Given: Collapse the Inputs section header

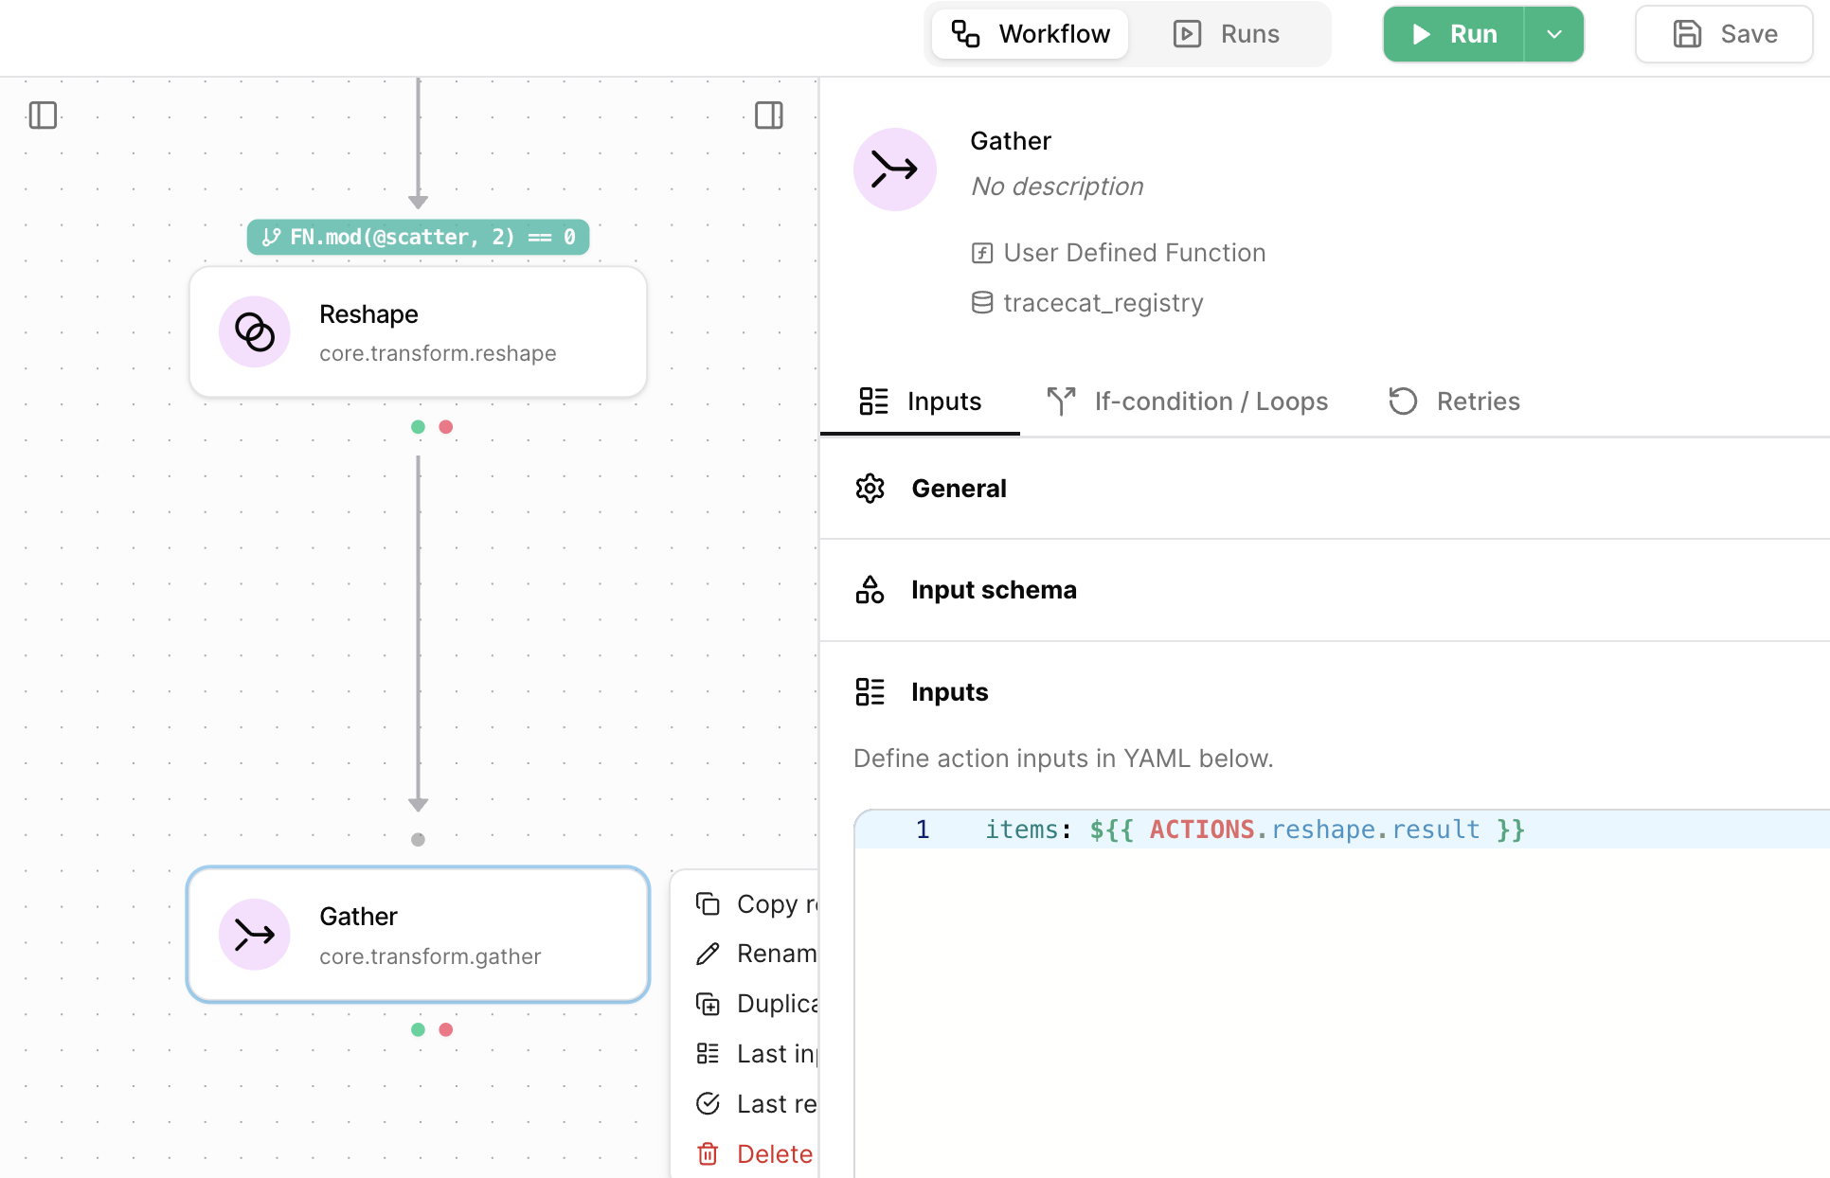Looking at the screenshot, I should 1324,692.
